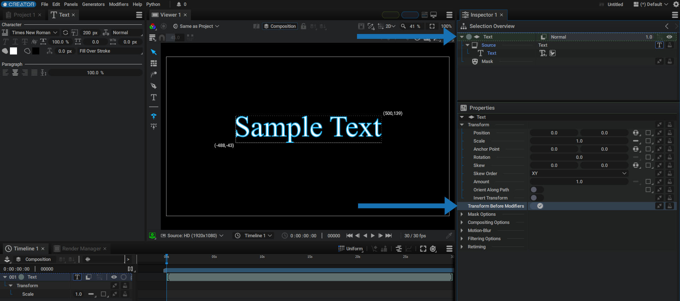Toggle solo circle on timeline Text layer
The width and height of the screenshot is (680, 301).
[x=124, y=277]
